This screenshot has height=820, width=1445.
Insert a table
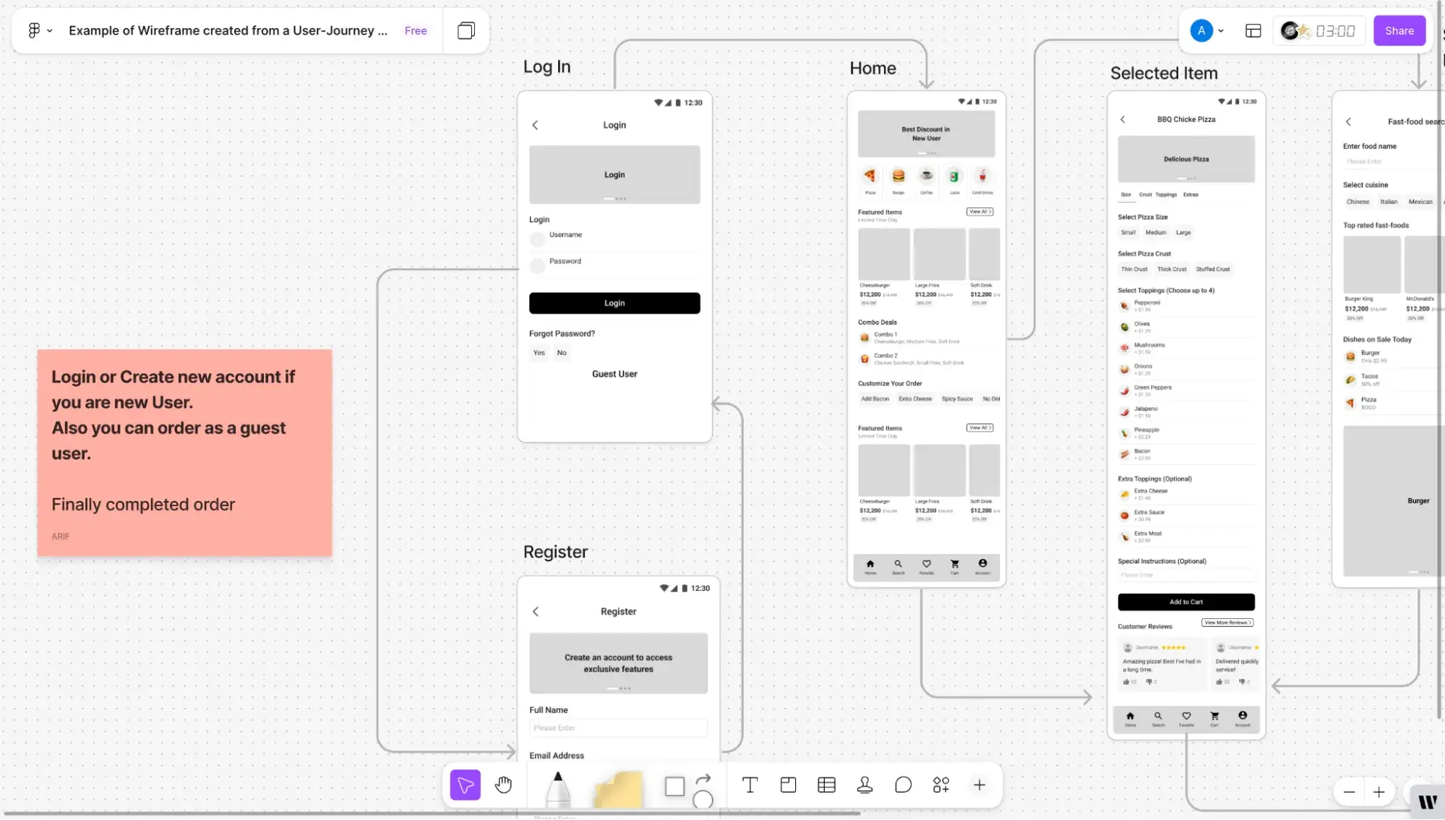[826, 785]
